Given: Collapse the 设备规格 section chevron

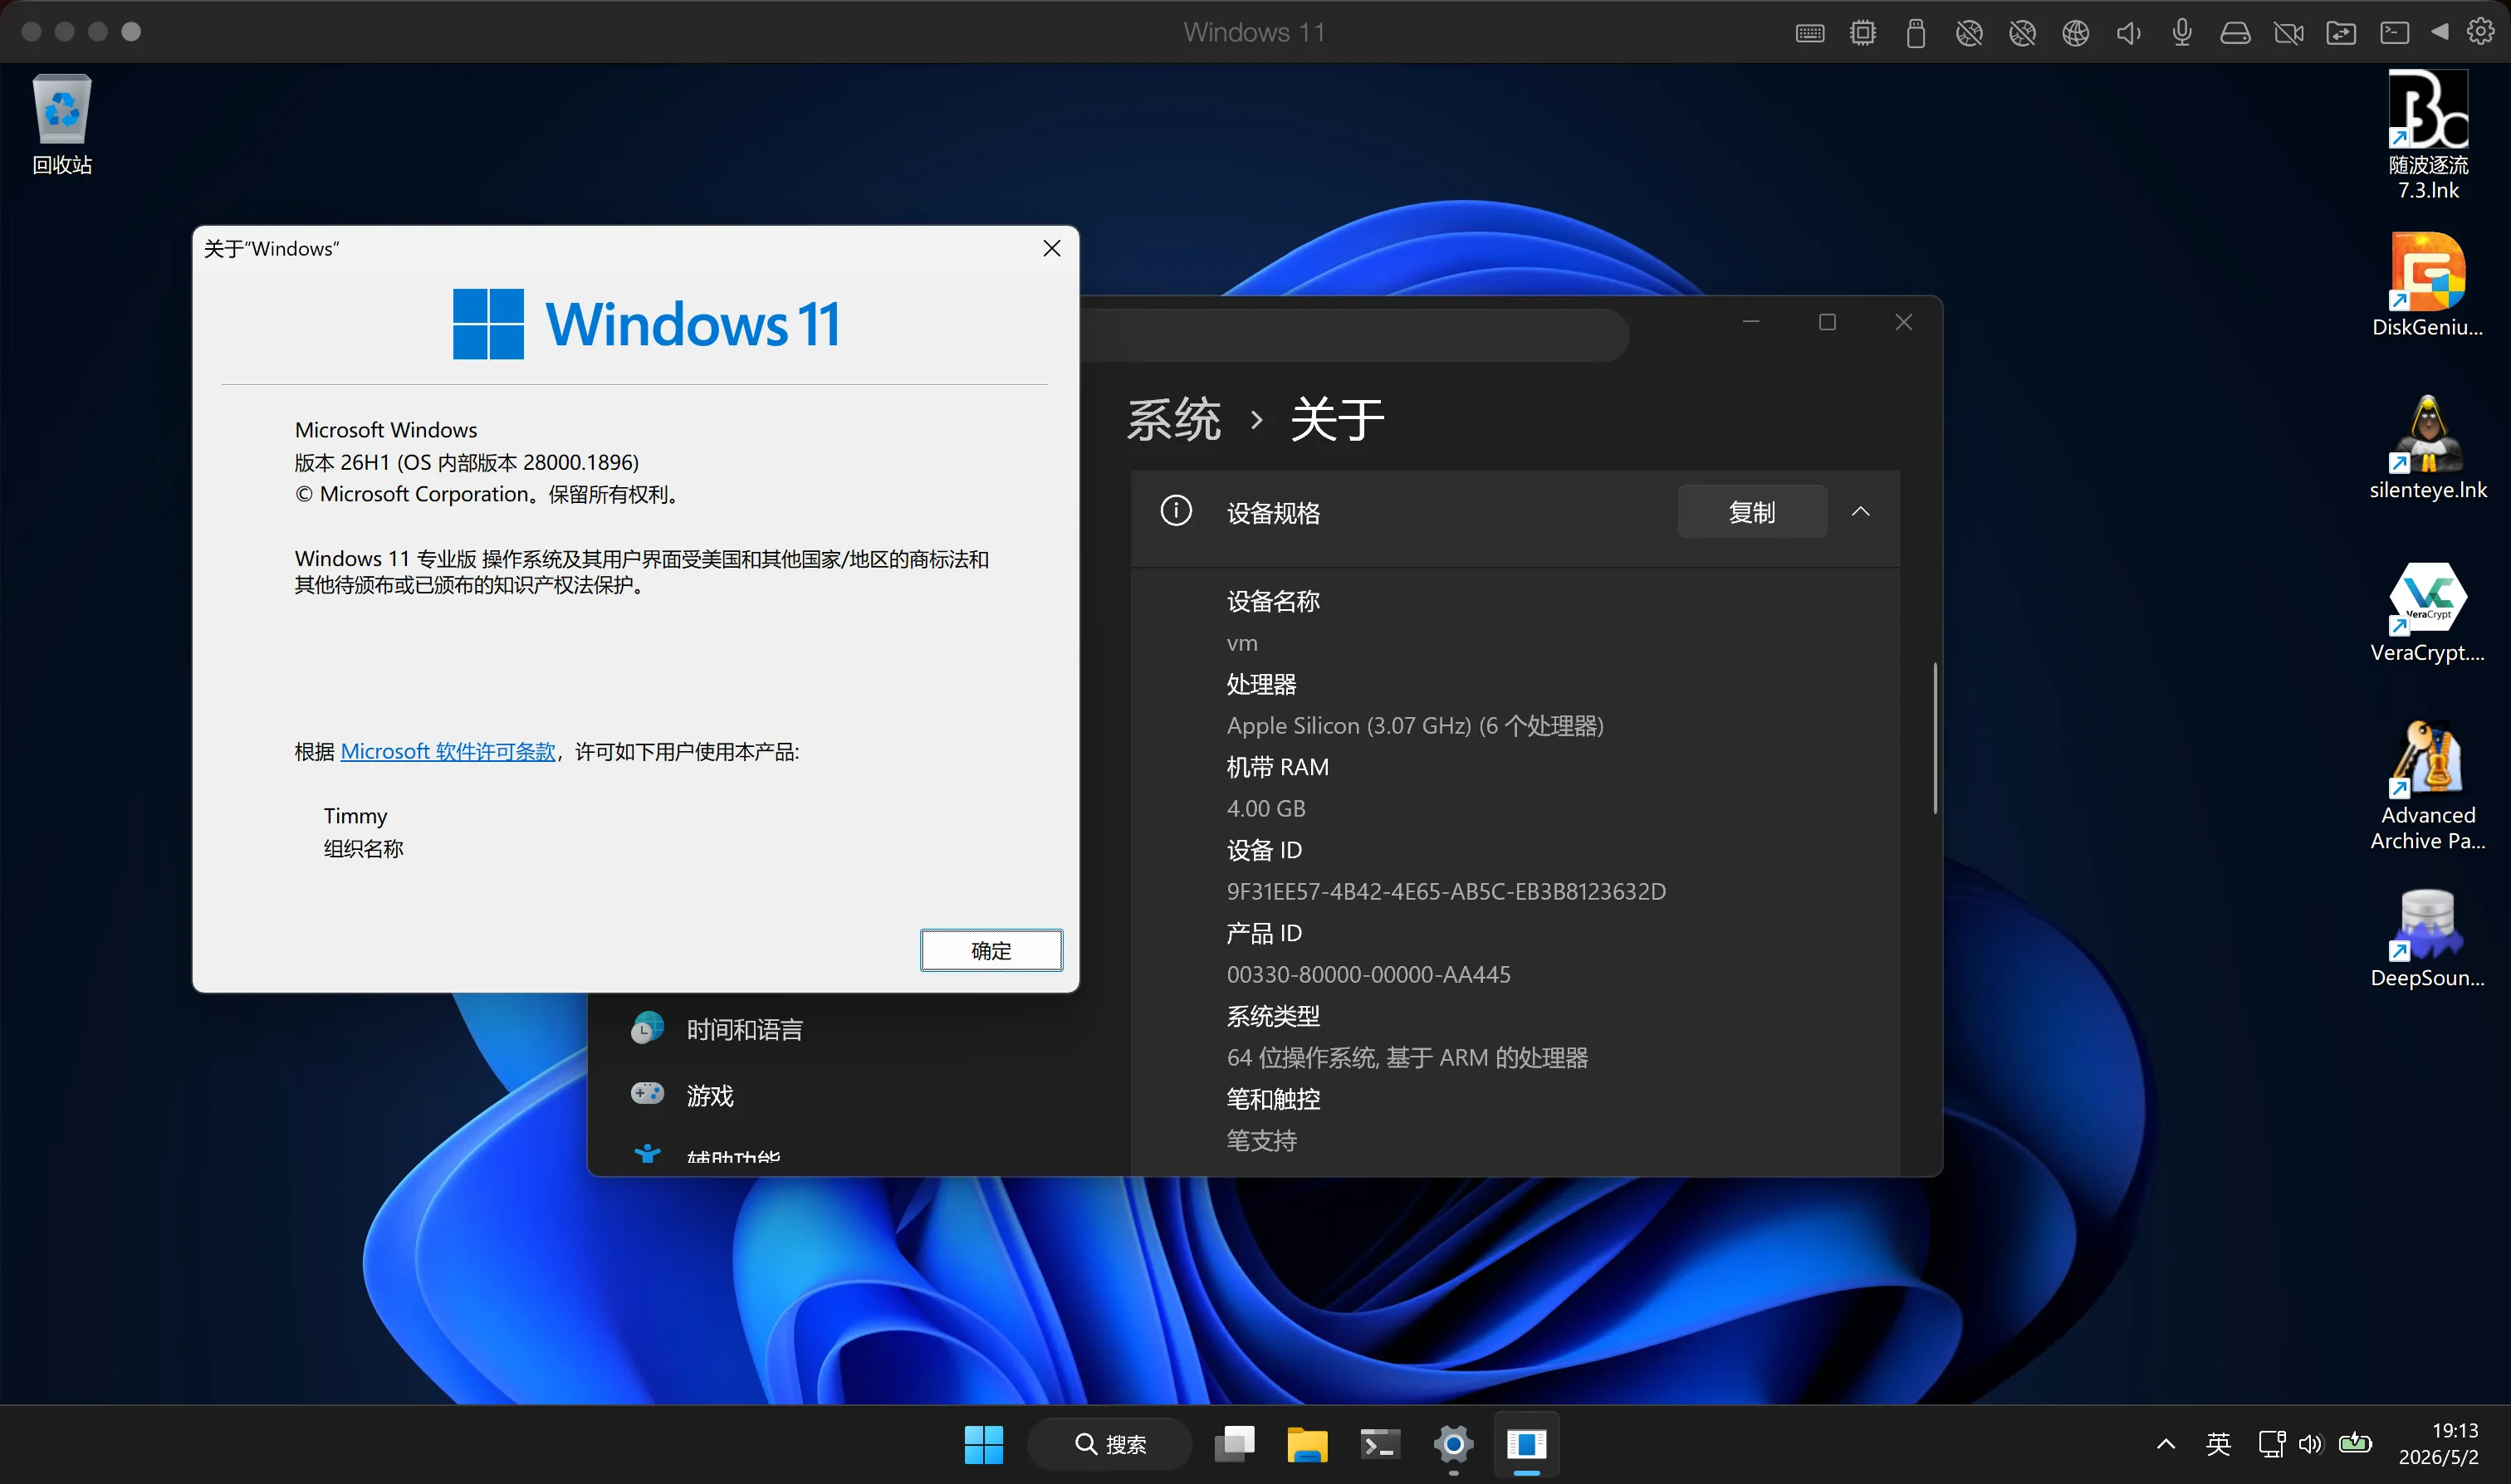Looking at the screenshot, I should pos(1861,512).
